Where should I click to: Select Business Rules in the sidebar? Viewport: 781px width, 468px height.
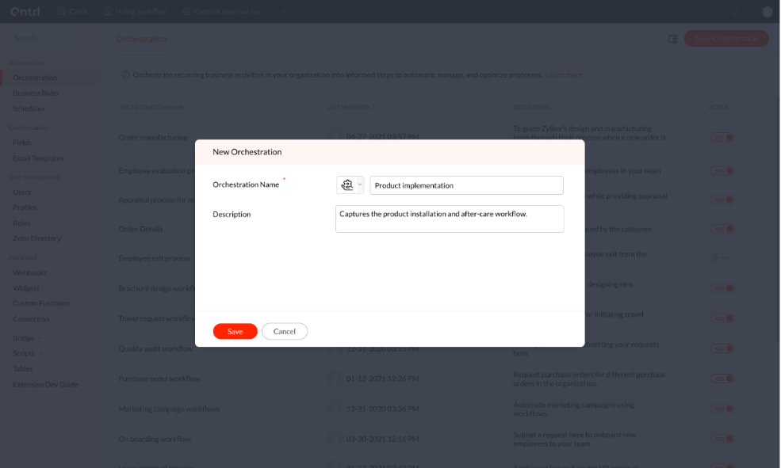(36, 93)
